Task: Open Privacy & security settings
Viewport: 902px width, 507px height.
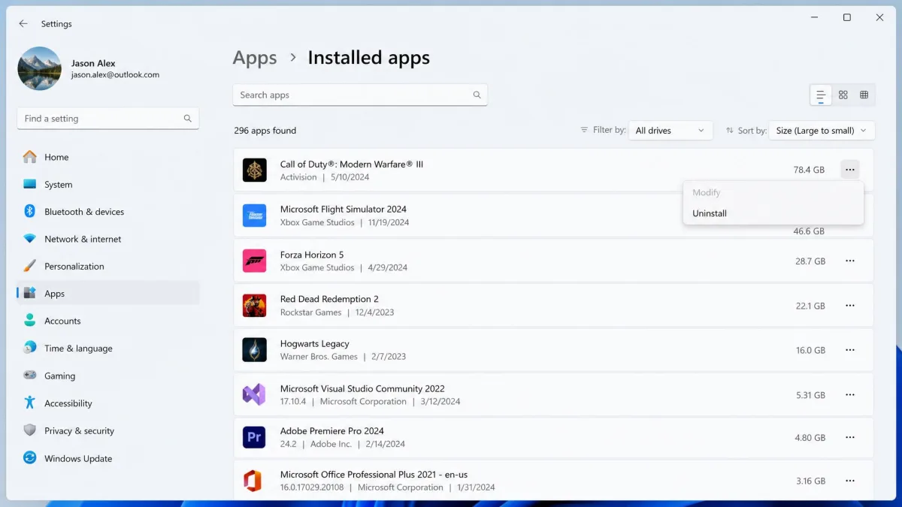Action: click(108, 431)
